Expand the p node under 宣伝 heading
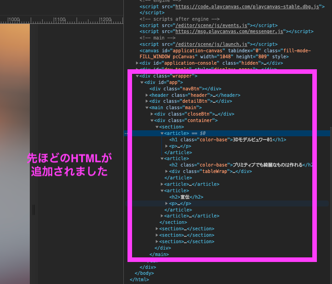Viewport: 332px width, 284px height. 166,204
